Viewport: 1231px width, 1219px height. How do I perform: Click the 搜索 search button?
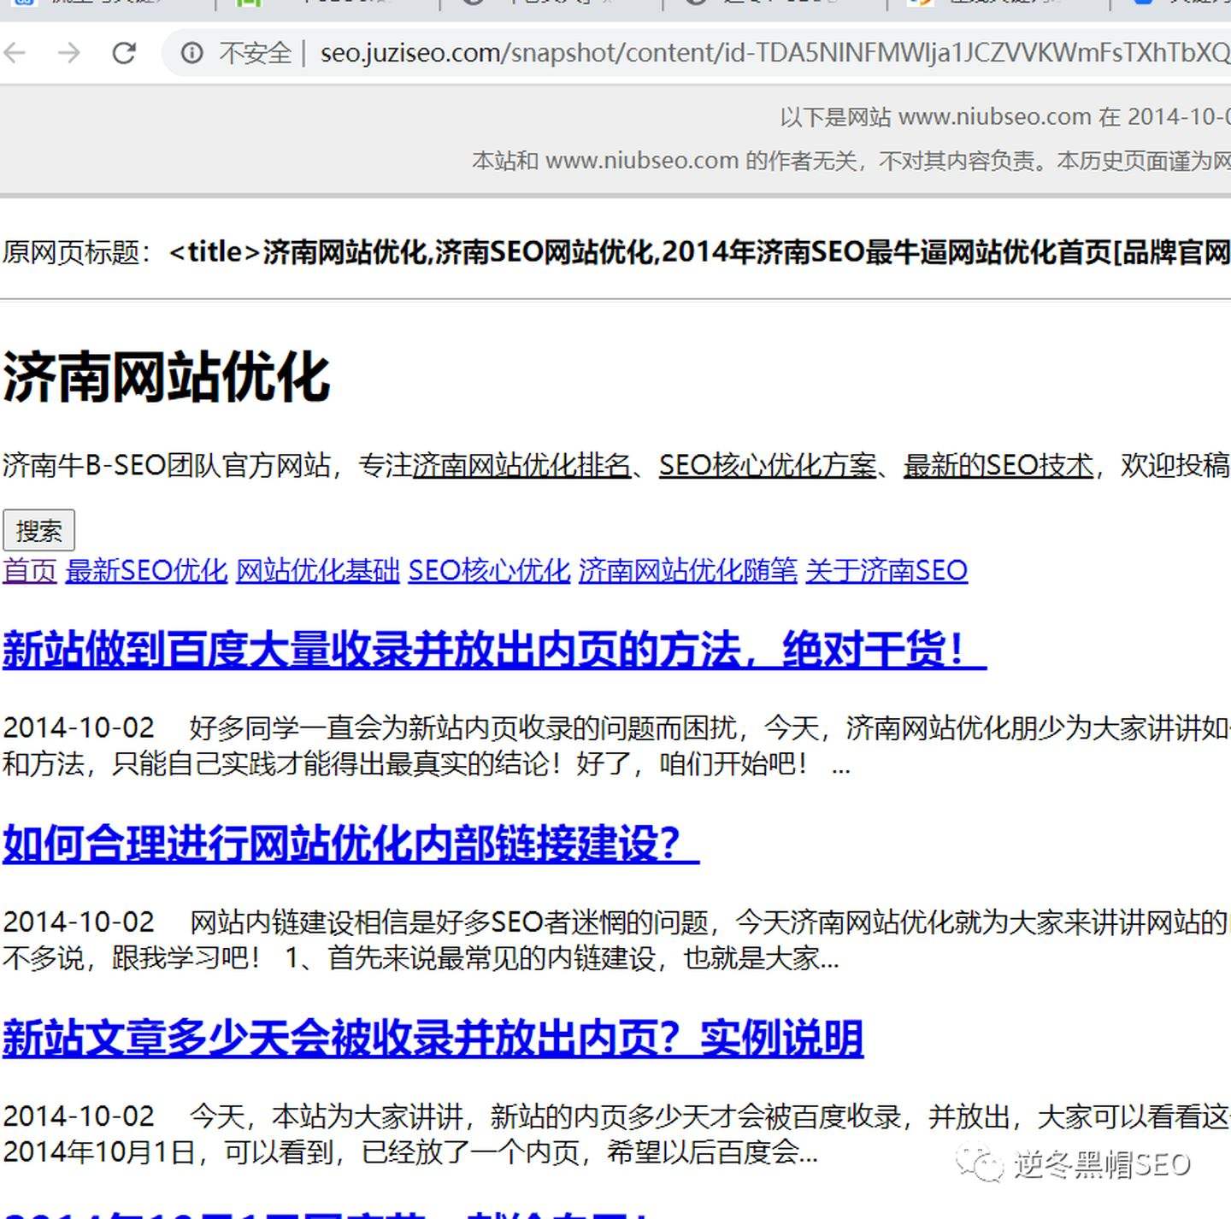coord(38,530)
